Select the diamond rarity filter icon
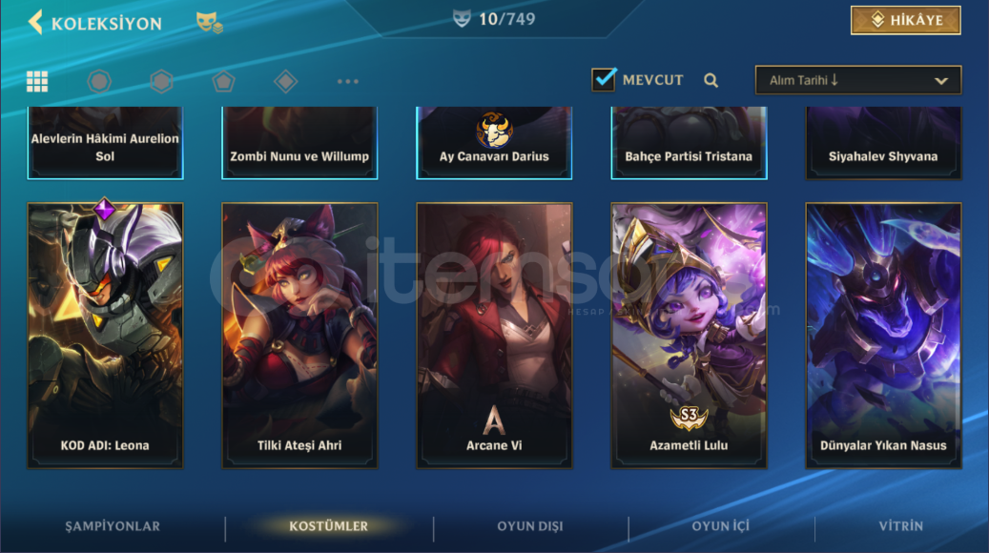Image resolution: width=989 pixels, height=553 pixels. [x=286, y=81]
